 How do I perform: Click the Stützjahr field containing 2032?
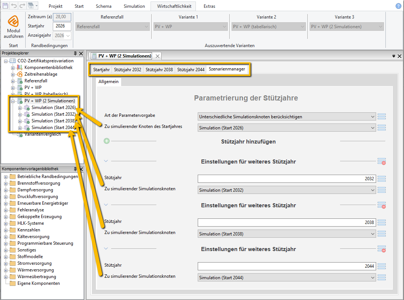tap(287, 179)
